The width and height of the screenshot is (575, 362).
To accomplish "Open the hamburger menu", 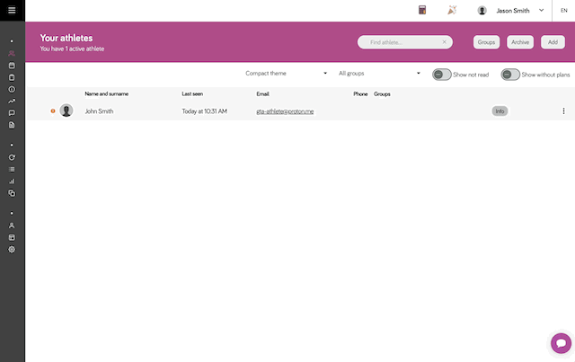I will [x=12, y=10].
